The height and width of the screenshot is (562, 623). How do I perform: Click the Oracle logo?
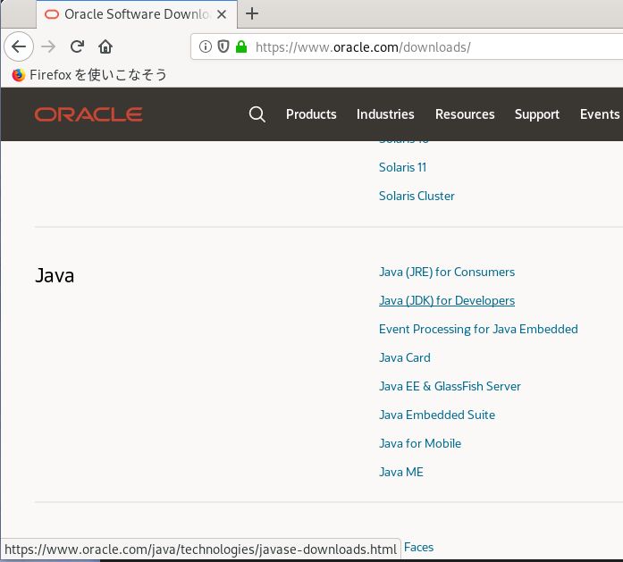tap(88, 114)
